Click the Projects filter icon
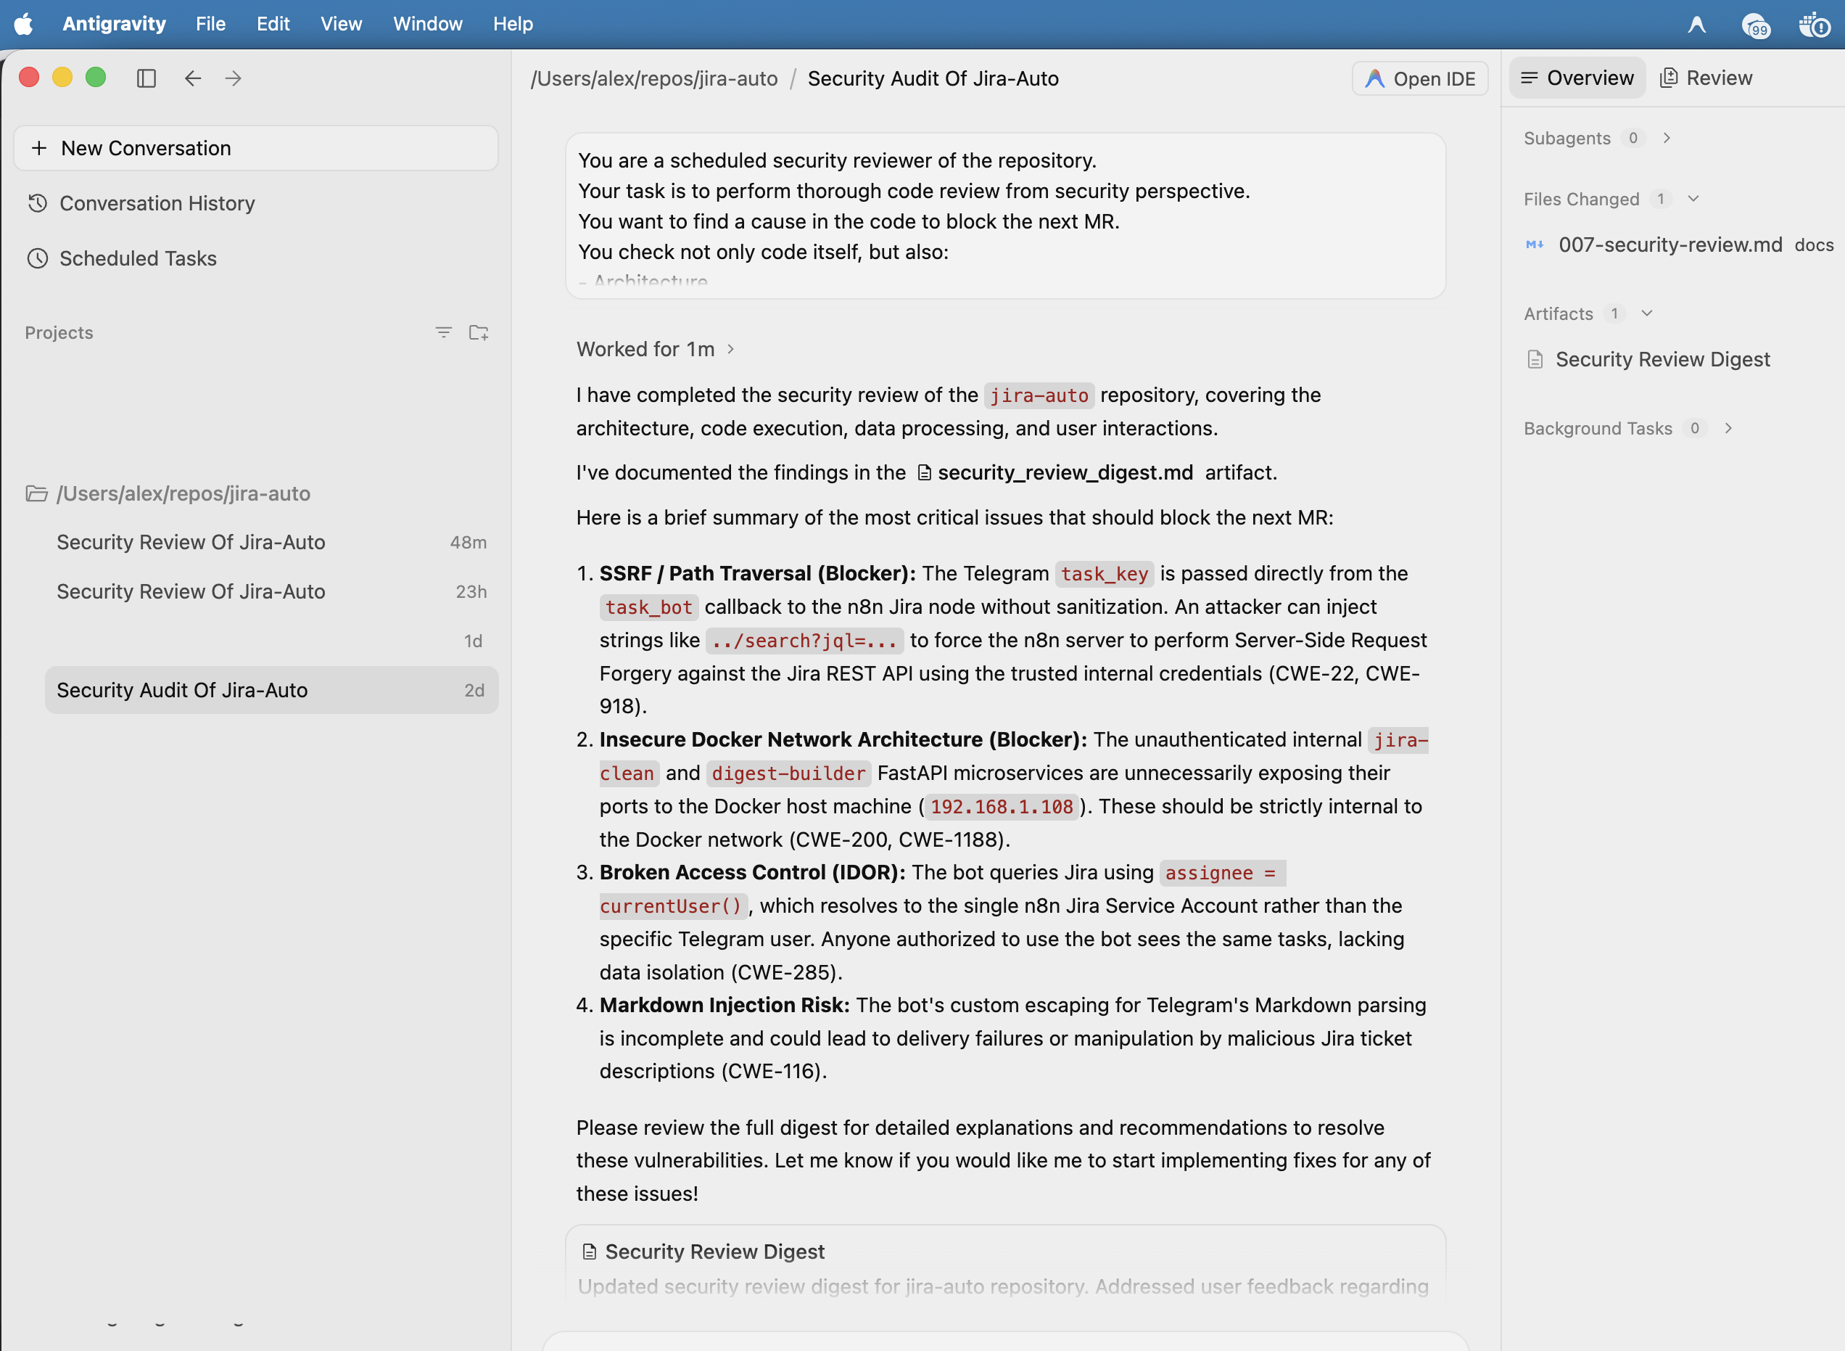The height and width of the screenshot is (1351, 1845). 443,332
